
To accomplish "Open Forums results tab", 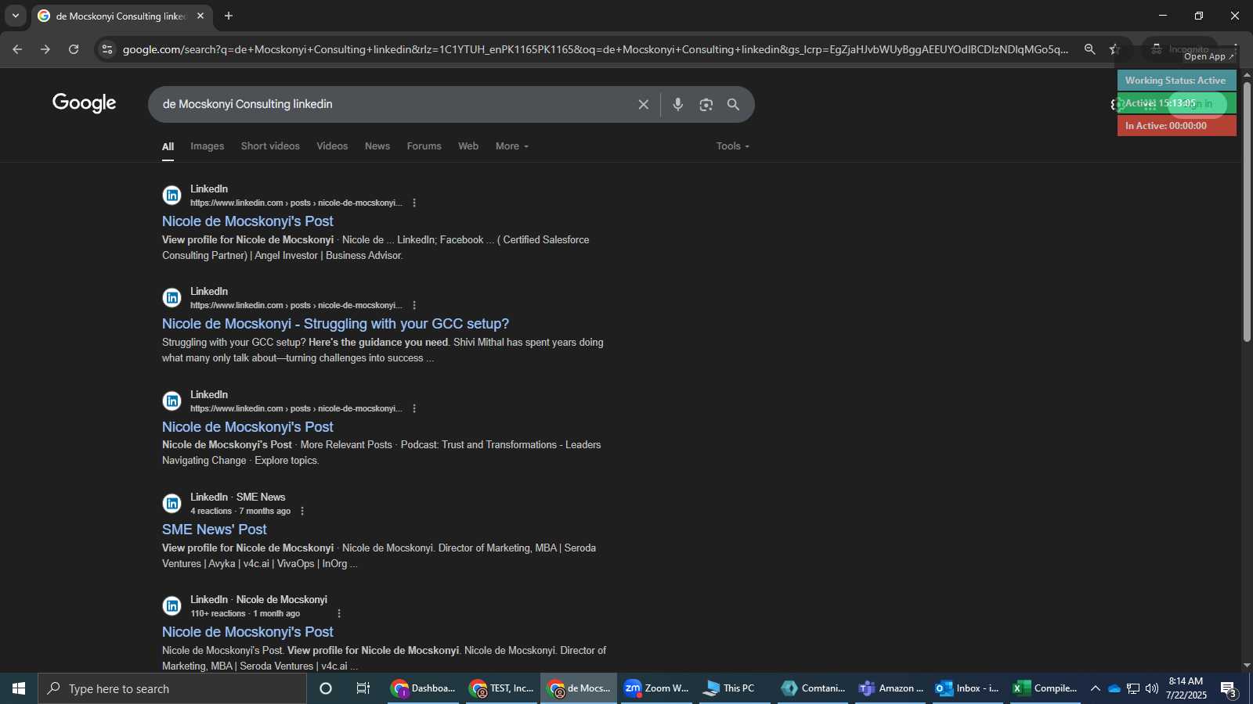I will pos(424,146).
